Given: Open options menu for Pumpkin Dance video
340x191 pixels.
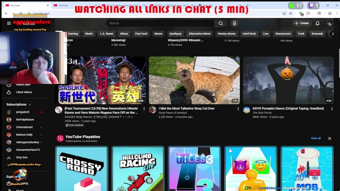Looking at the screenshot, I should point(332,109).
